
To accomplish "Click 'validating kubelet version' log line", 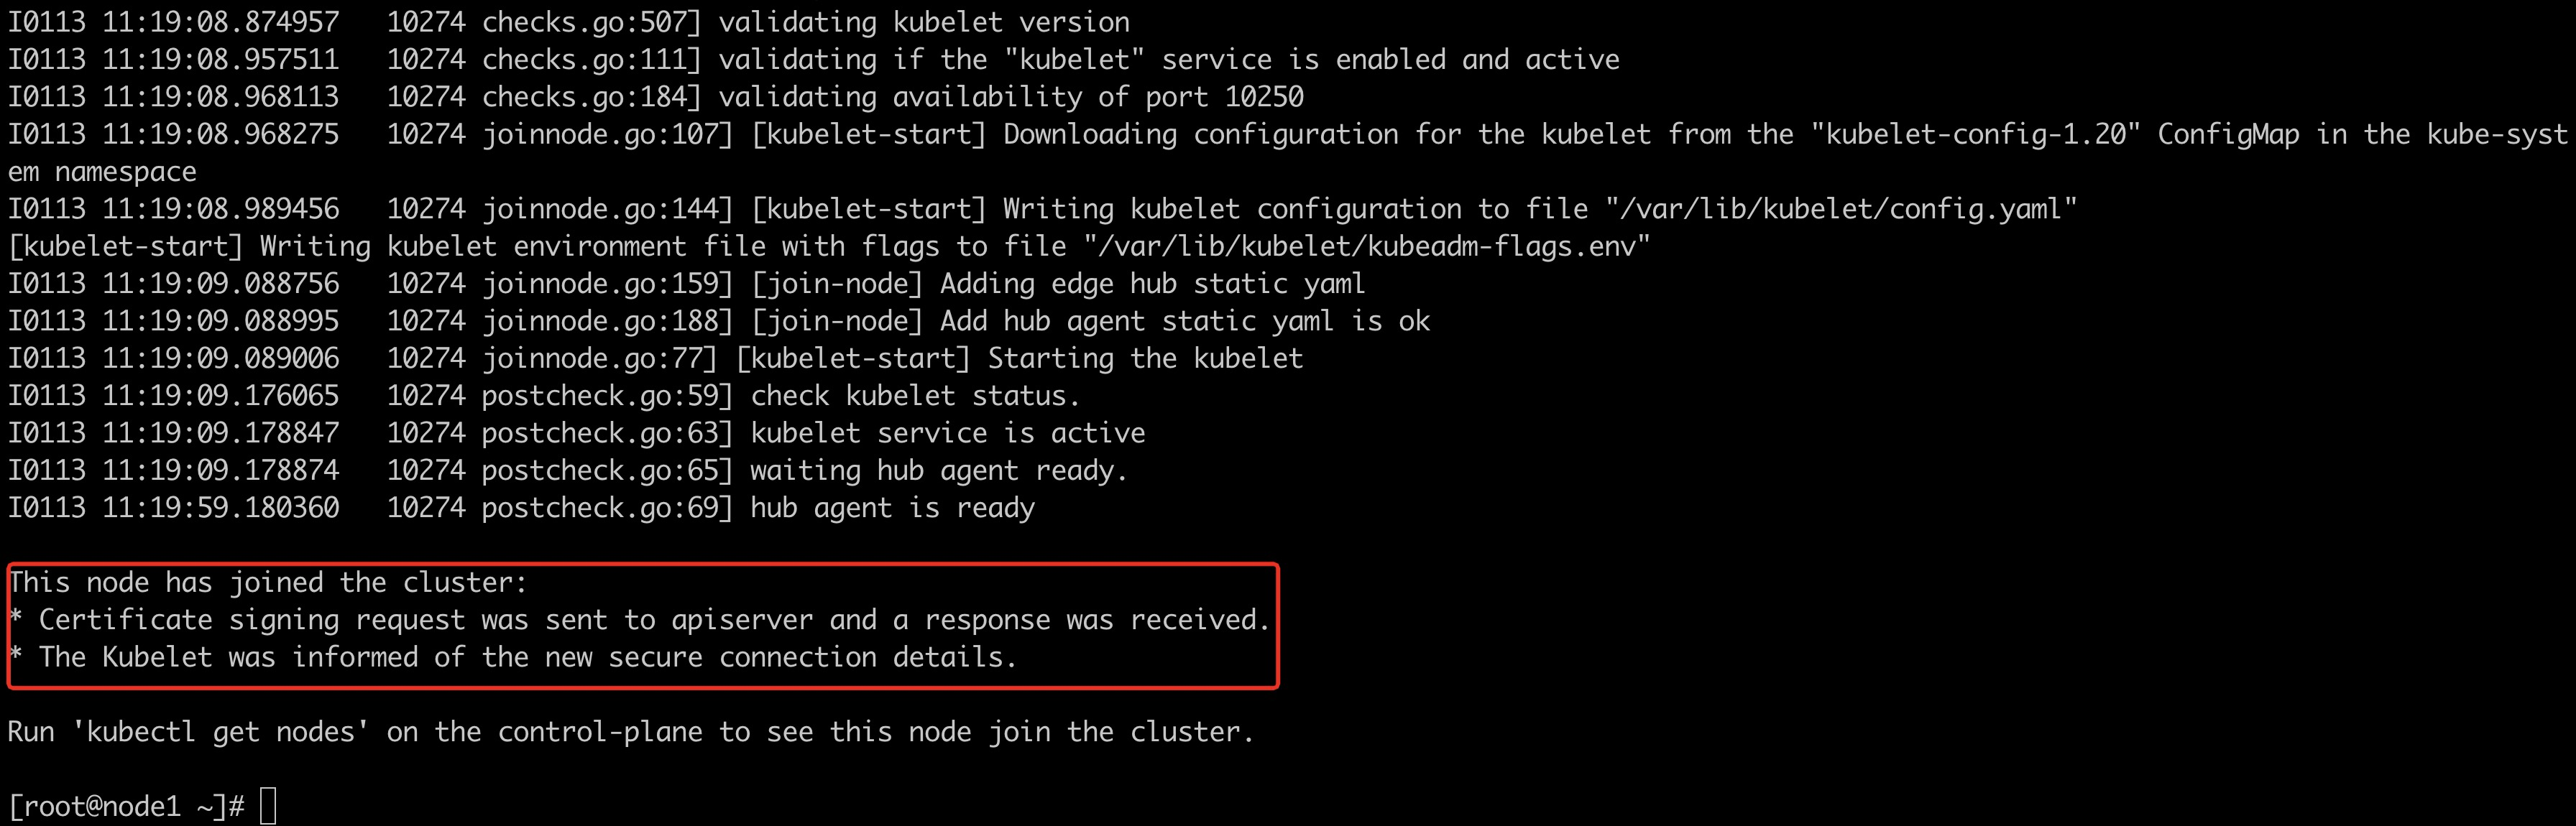I will 924,22.
